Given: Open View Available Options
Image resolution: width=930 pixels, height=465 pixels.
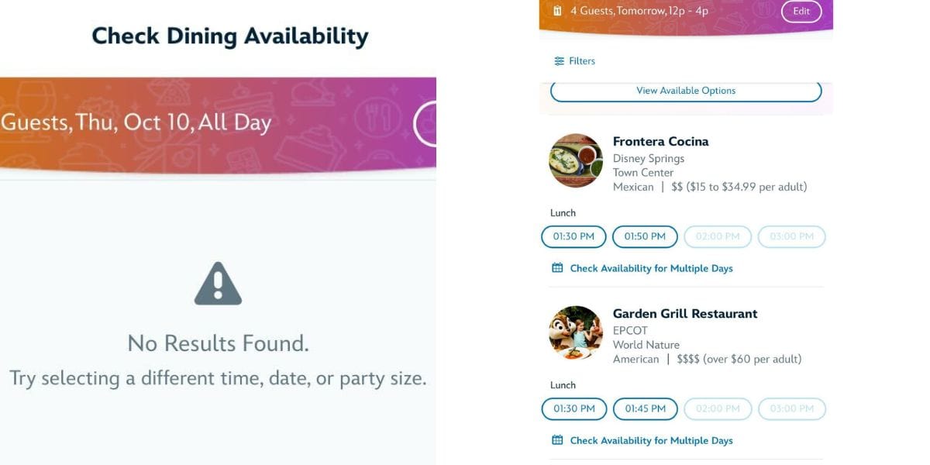Looking at the screenshot, I should click(x=686, y=91).
